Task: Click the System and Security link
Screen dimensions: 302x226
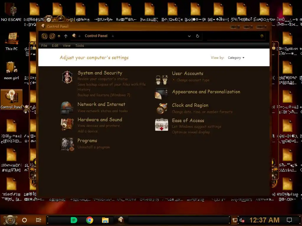Action: point(100,73)
